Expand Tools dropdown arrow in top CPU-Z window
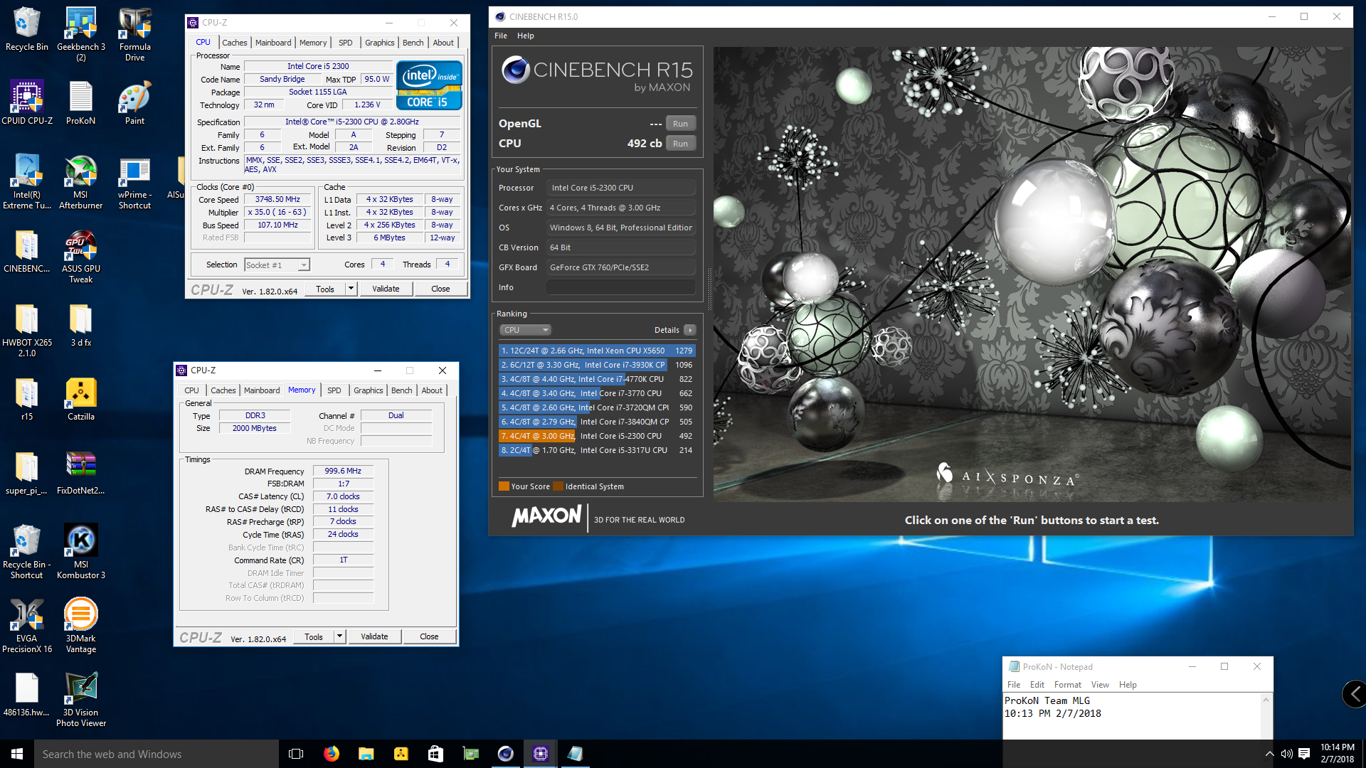This screenshot has width=1366, height=768. click(351, 289)
